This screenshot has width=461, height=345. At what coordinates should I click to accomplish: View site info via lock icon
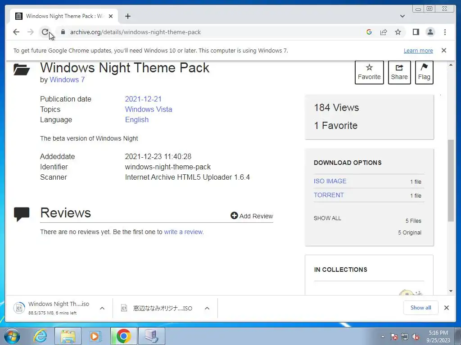point(63,32)
